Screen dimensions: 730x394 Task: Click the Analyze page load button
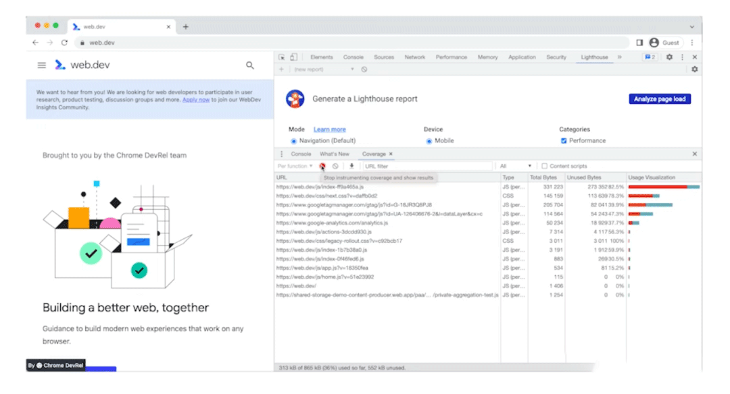[x=660, y=99]
